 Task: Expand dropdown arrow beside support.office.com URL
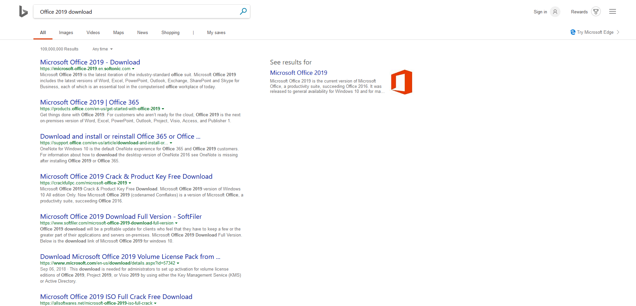coord(171,143)
